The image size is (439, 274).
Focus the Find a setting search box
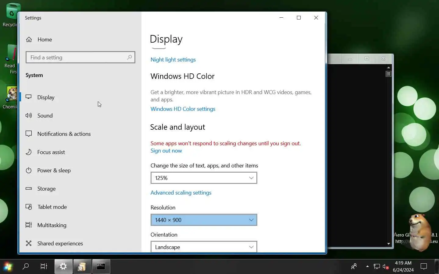point(80,57)
